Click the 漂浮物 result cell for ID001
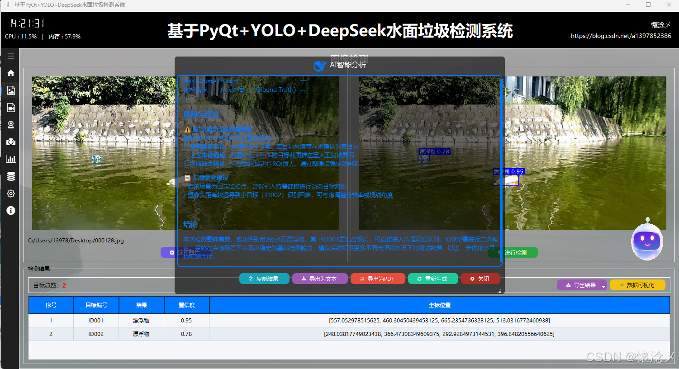This screenshot has height=369, width=679. click(x=141, y=321)
